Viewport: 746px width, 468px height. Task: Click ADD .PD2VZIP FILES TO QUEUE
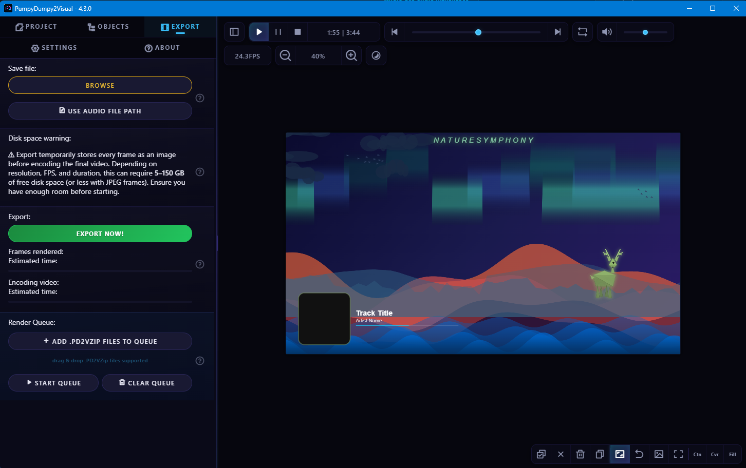[100, 341]
